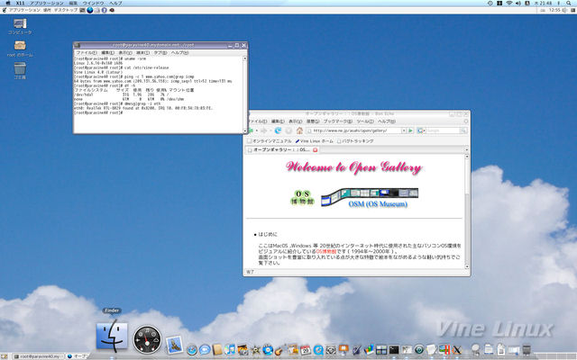Click browser Home icon
Screen dimensions: 577x360
coord(299,130)
